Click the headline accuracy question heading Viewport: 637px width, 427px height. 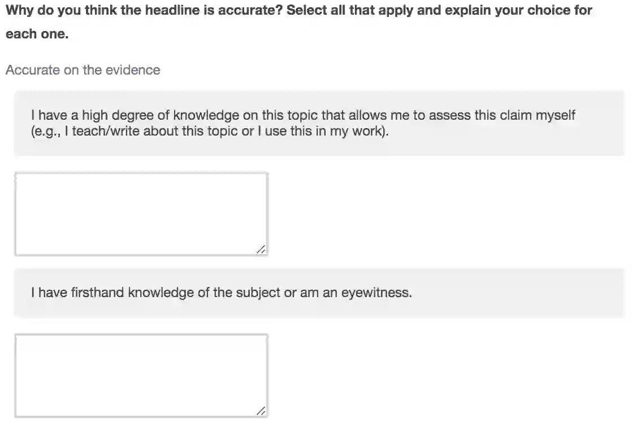298,11
